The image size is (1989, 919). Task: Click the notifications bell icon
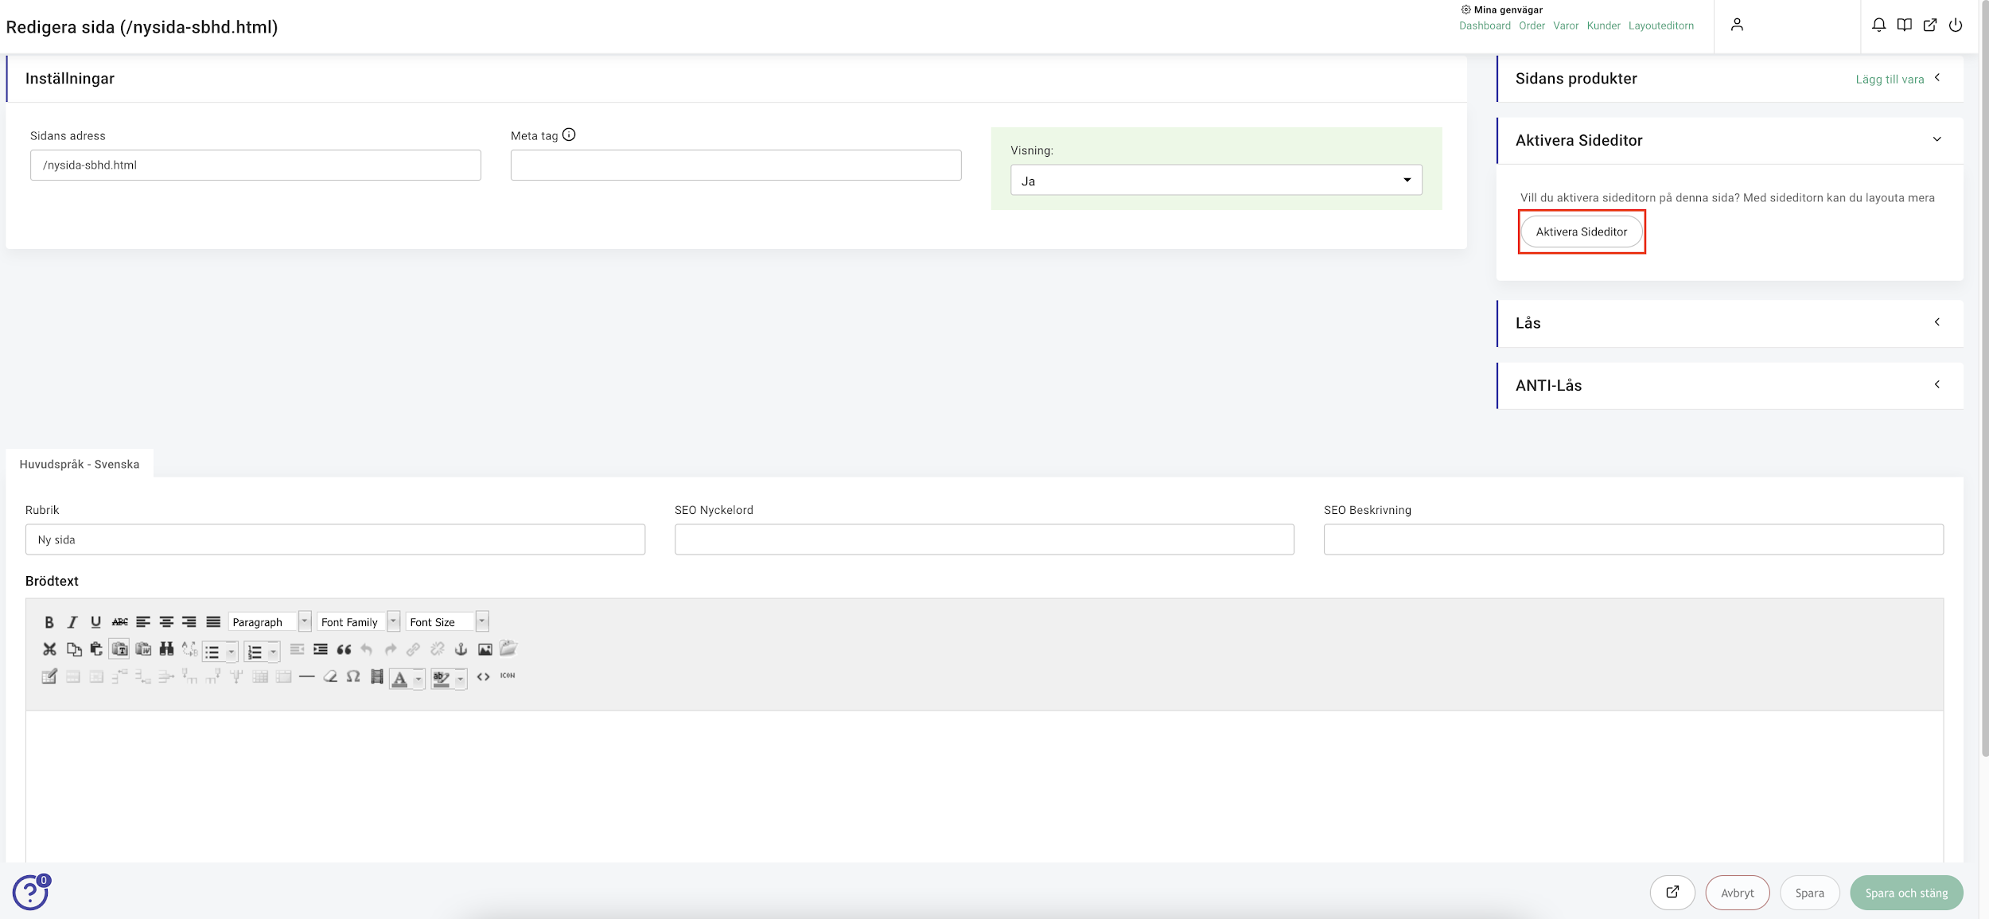tap(1878, 25)
